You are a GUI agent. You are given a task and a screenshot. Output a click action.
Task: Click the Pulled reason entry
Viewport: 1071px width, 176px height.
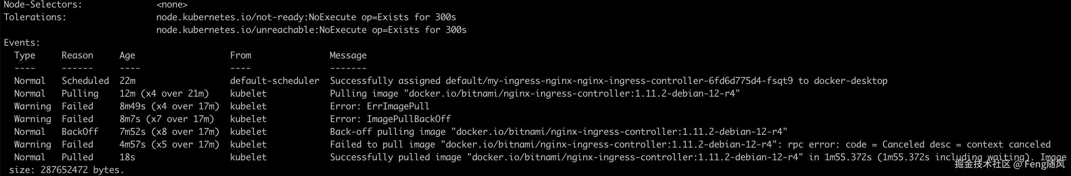pos(77,157)
